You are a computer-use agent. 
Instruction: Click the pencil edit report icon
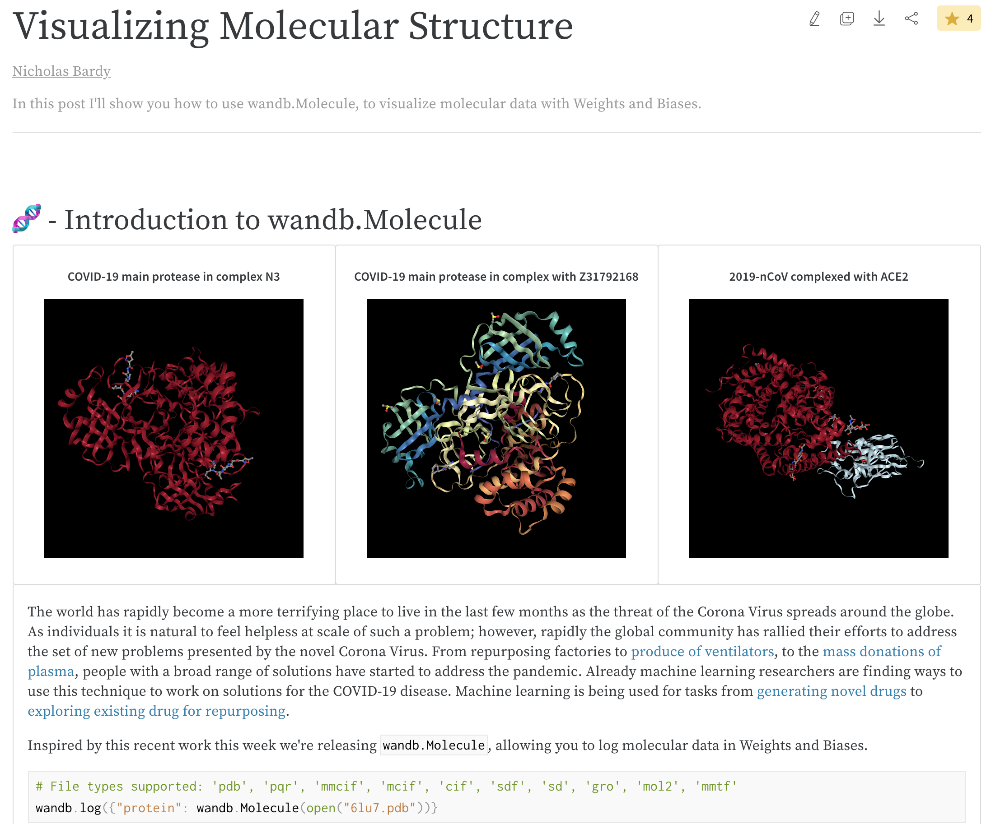(814, 19)
